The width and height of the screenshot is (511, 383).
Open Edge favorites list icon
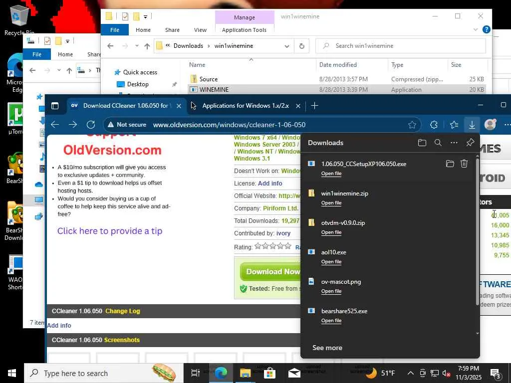tap(454, 125)
